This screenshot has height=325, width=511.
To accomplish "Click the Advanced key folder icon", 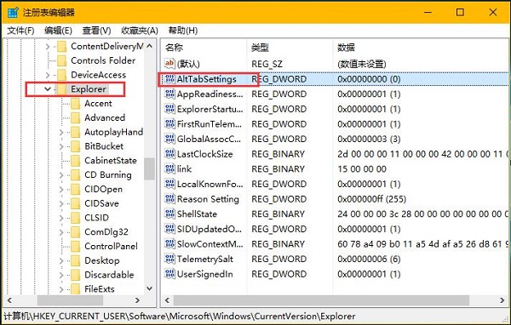I will click(75, 118).
